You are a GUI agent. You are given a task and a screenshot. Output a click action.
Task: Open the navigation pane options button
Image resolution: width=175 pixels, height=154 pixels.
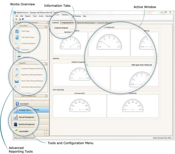click(46, 133)
